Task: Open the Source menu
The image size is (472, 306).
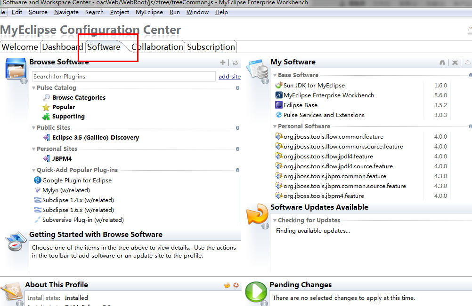Action: (38, 12)
